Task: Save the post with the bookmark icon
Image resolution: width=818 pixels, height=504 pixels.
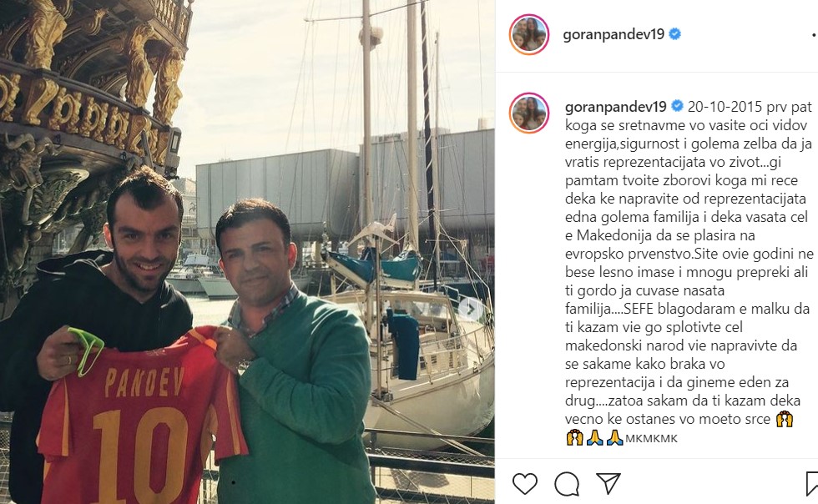Action: [811, 484]
